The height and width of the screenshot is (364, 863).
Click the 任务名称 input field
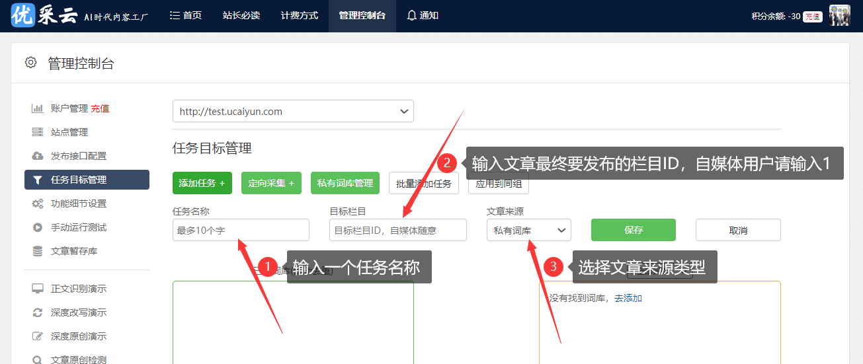(x=241, y=231)
